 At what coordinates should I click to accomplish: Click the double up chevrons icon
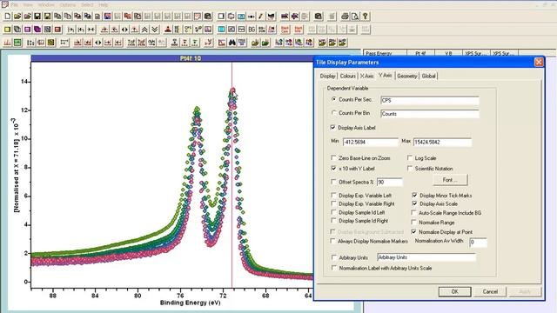pyautogui.click(x=144, y=30)
